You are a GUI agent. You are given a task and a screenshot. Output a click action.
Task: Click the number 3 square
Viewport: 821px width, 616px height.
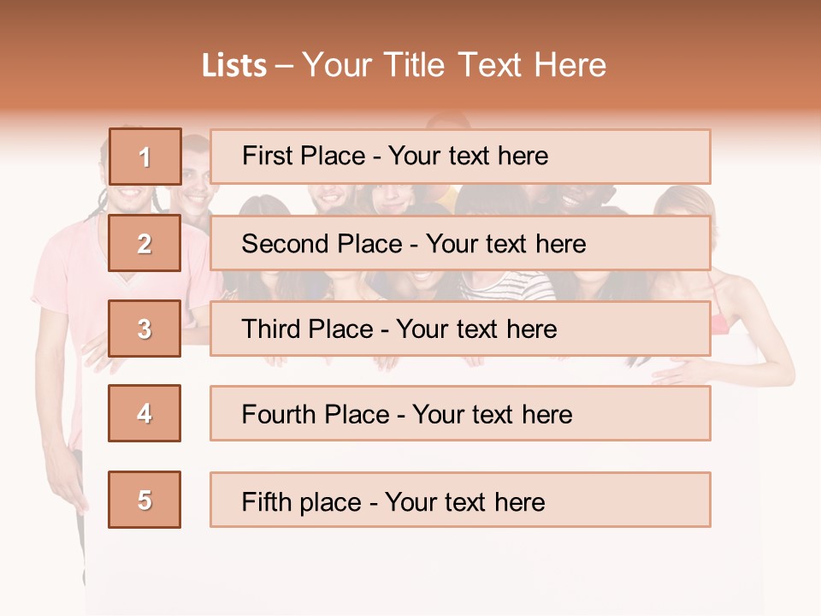[x=145, y=329]
